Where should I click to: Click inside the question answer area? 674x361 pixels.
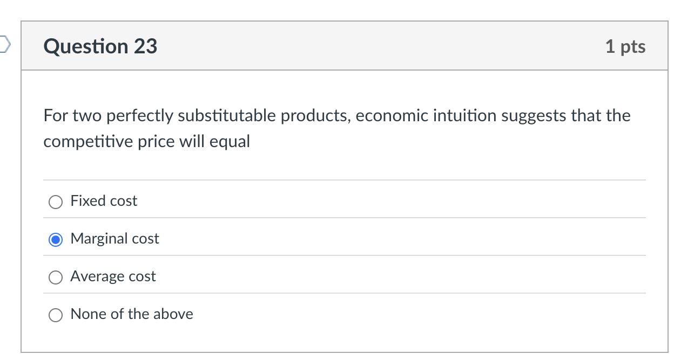pos(346,259)
